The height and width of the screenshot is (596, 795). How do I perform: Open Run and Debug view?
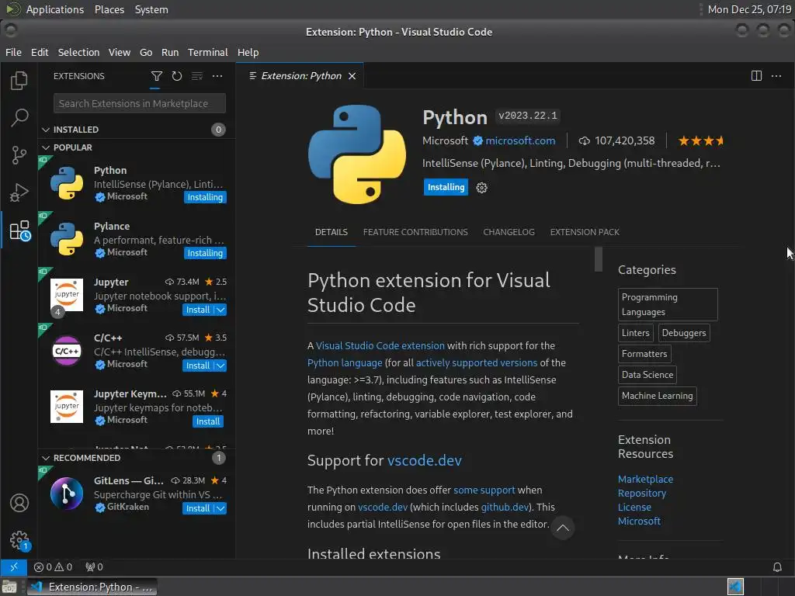(19, 192)
